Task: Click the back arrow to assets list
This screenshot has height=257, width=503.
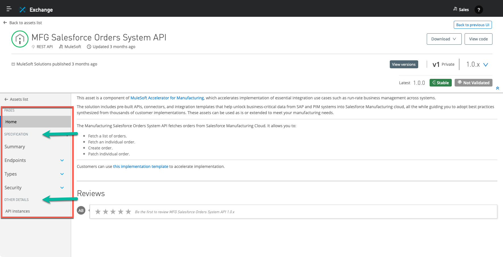Action: (5, 22)
